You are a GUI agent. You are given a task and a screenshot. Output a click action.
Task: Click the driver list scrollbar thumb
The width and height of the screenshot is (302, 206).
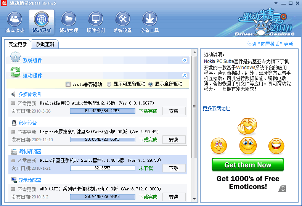pos(194,107)
